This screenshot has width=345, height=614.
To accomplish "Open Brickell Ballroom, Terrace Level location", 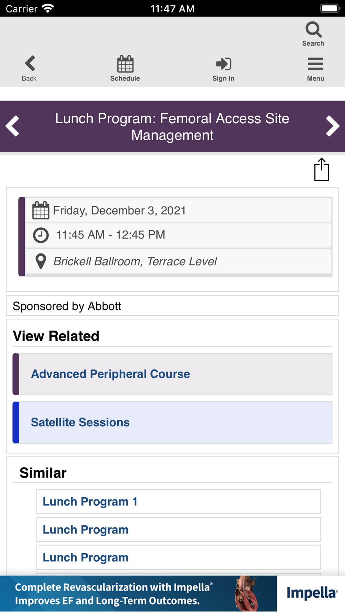I will [x=135, y=261].
